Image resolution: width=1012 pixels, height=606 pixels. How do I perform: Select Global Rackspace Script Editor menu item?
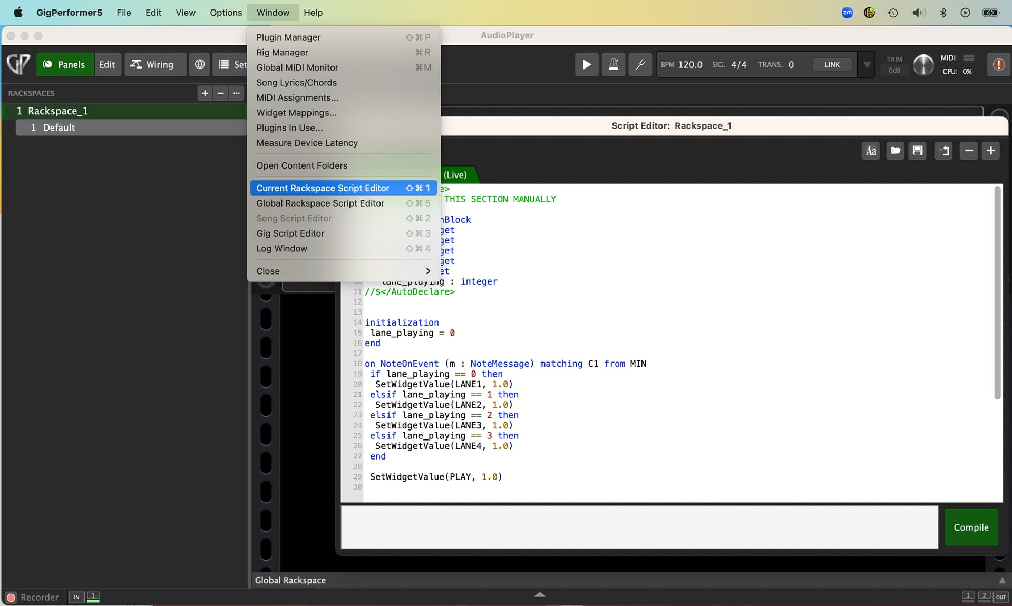(320, 203)
